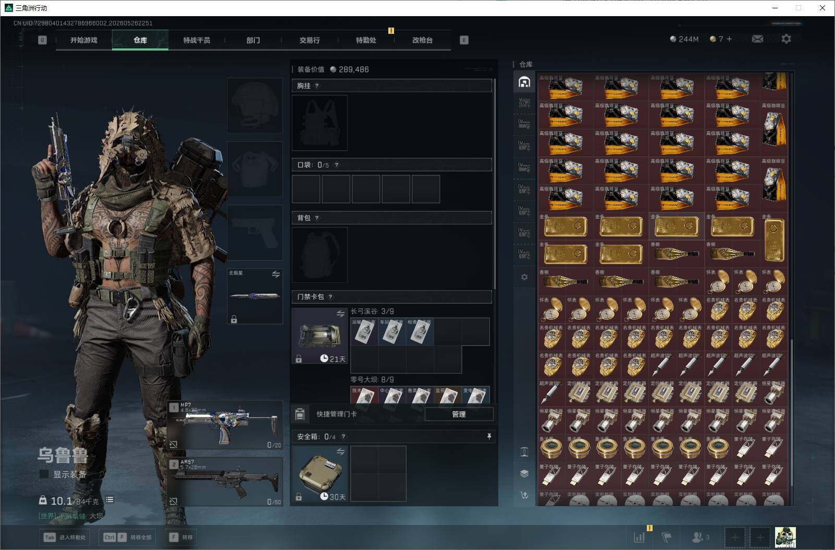Open the settings gear in top bar

[786, 39]
